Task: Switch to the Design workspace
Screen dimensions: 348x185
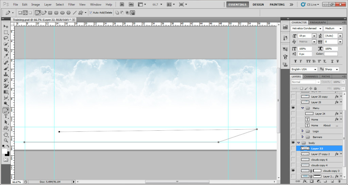Action: coord(258,4)
